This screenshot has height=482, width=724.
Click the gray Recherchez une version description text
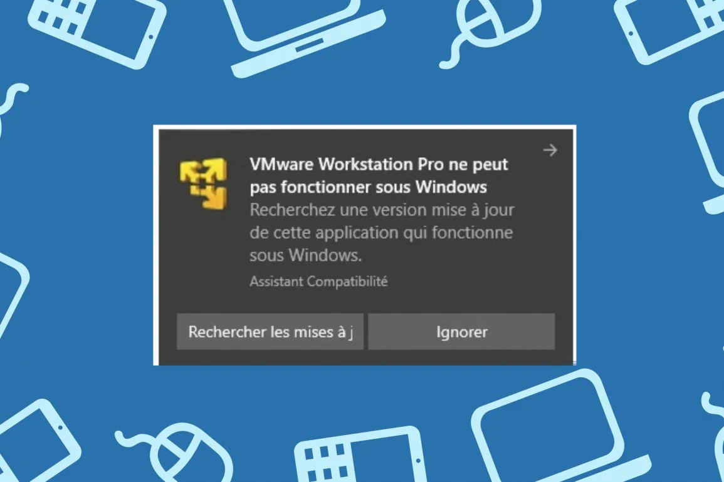point(382,232)
